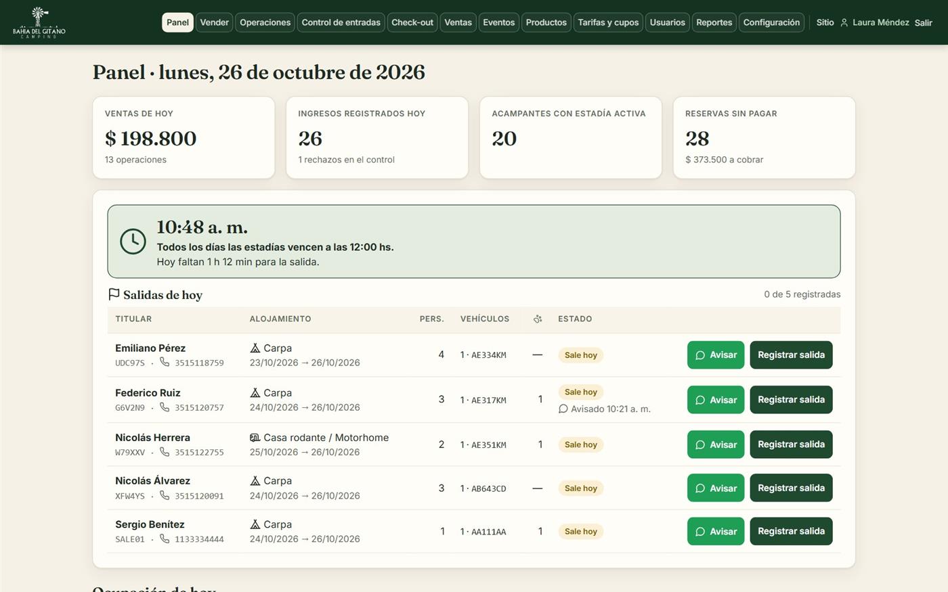Click Avisar for Nicolás Álvarez
Image resolution: width=948 pixels, height=592 pixels.
point(716,488)
